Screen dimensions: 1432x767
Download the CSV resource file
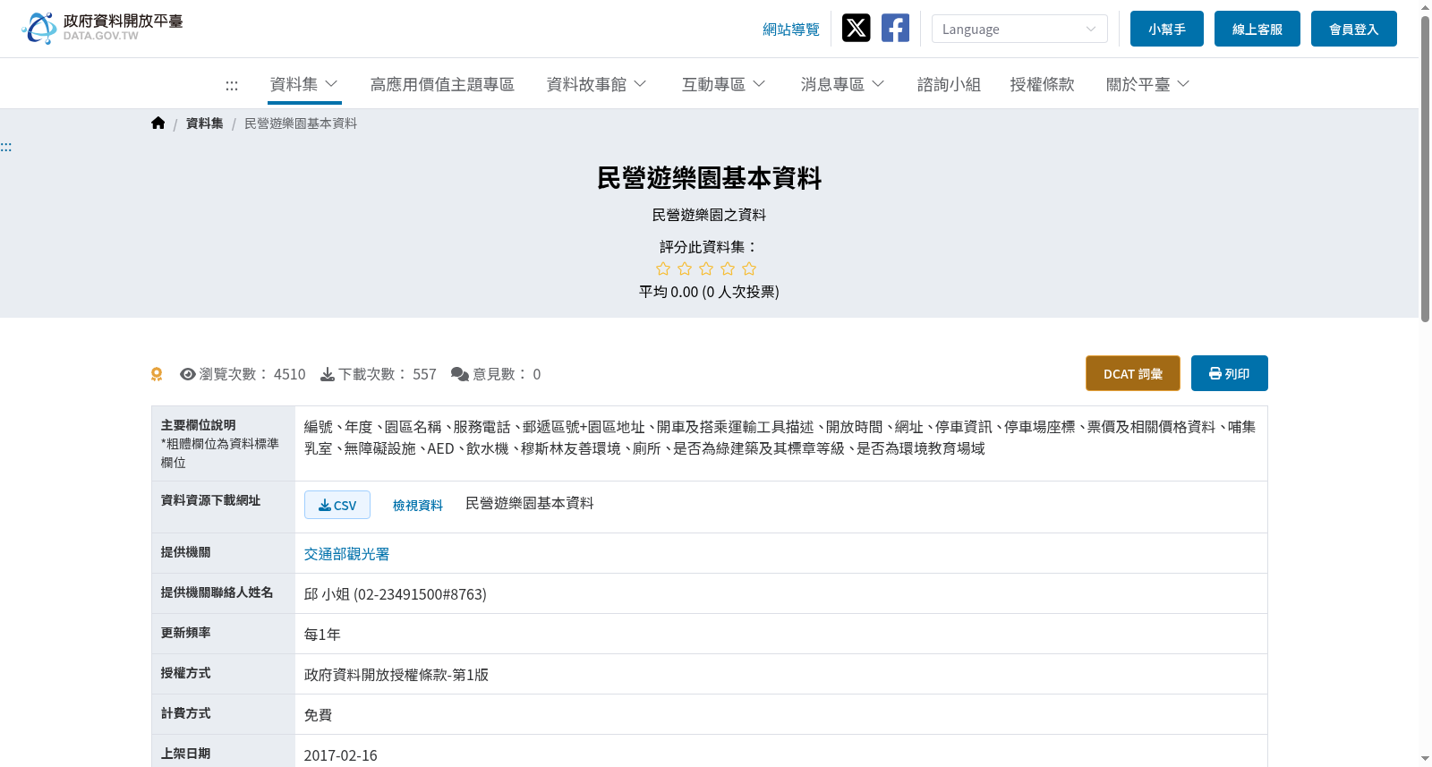coord(337,505)
